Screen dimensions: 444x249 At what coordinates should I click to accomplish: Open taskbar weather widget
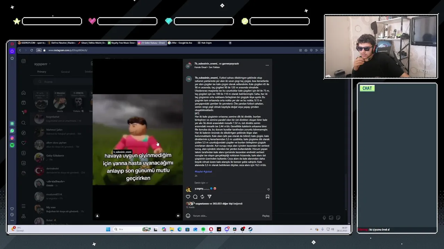click(x=17, y=229)
